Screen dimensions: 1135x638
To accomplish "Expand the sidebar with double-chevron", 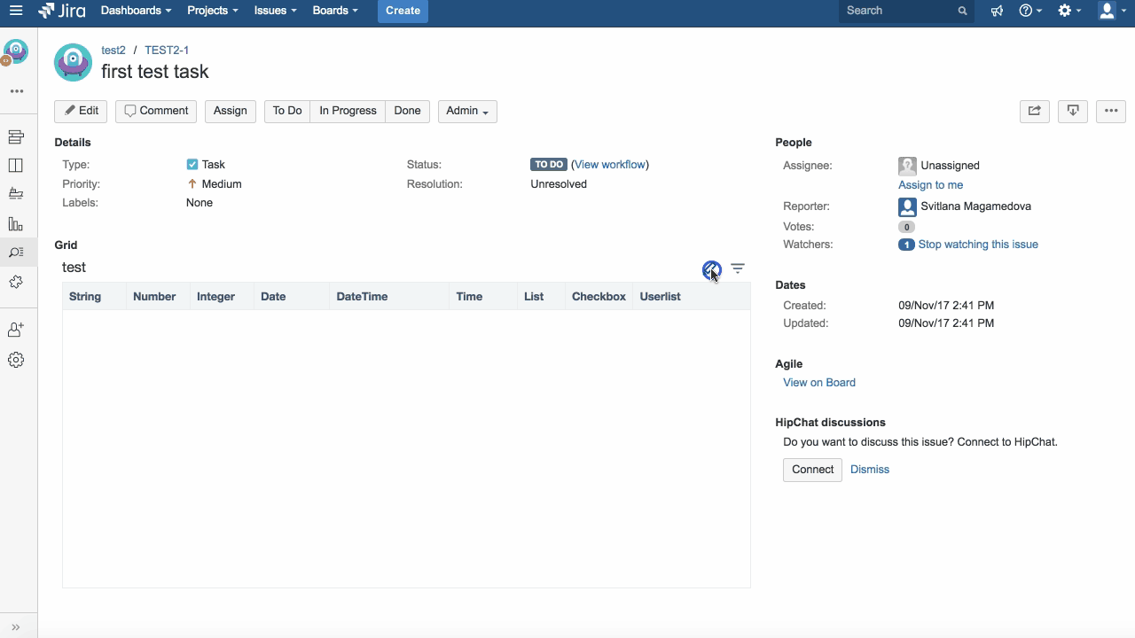I will coord(16,627).
